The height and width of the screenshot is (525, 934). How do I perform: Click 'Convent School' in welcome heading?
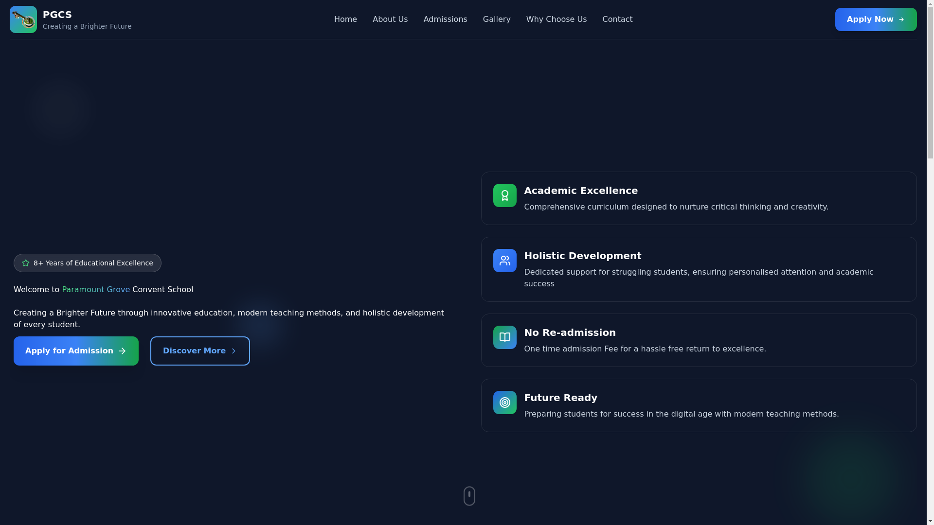point(162,290)
